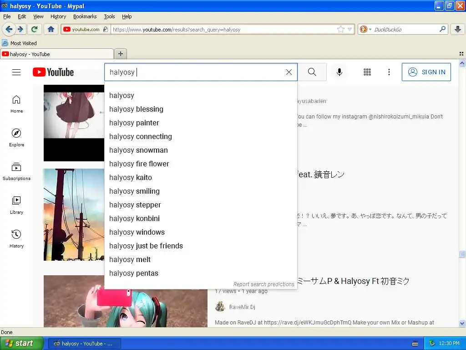Open the Edit menu

[22, 16]
